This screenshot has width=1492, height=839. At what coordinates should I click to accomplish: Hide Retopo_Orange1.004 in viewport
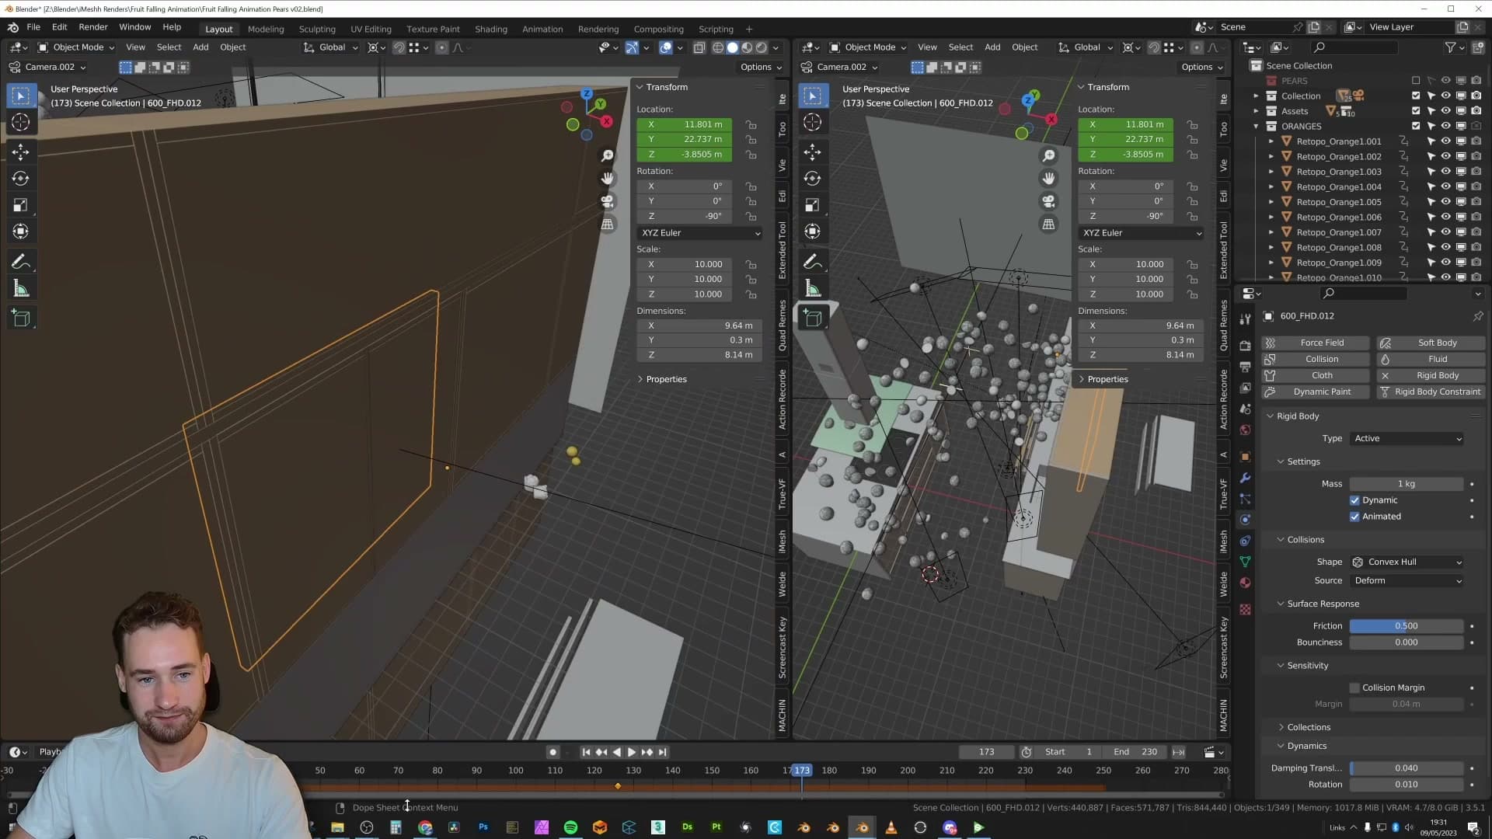[1445, 186]
